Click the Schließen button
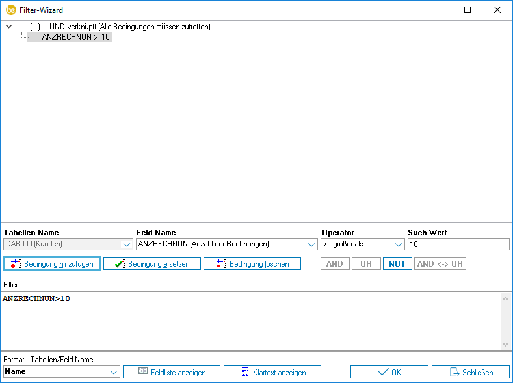 (470, 373)
